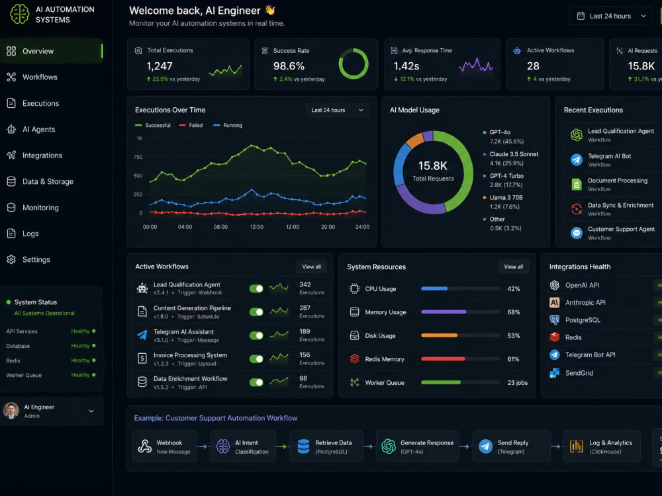Image resolution: width=662 pixels, height=496 pixels.
Task: Click the Lead Qualification Agent robot icon
Action: (x=142, y=288)
